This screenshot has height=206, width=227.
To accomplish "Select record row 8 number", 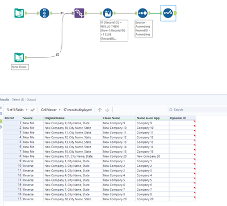I will click(13, 156).
